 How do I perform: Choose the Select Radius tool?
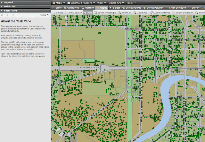[x=132, y=8]
